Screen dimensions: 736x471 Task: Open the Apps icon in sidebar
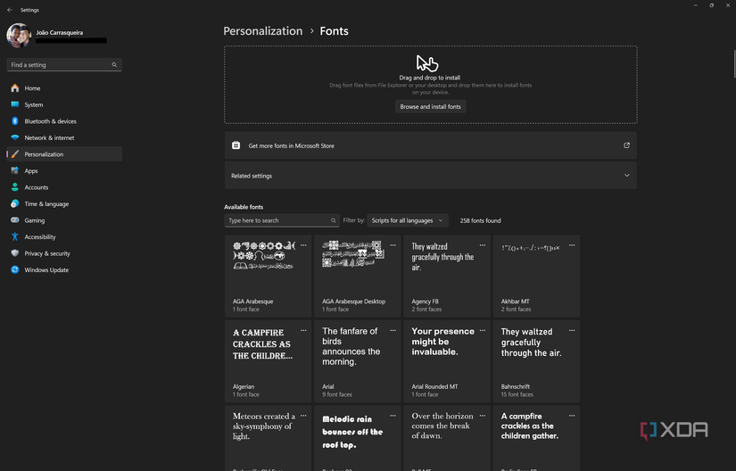tap(15, 170)
